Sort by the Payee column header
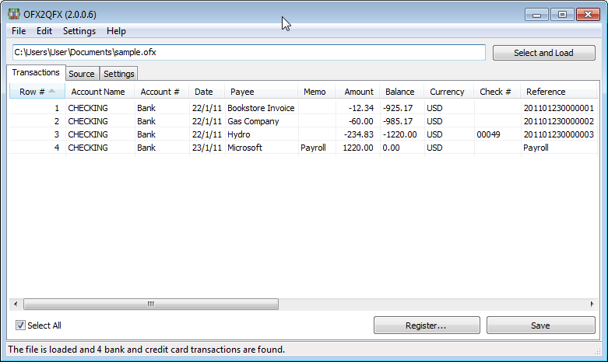Viewport: 608px width, 362px height. [261, 92]
